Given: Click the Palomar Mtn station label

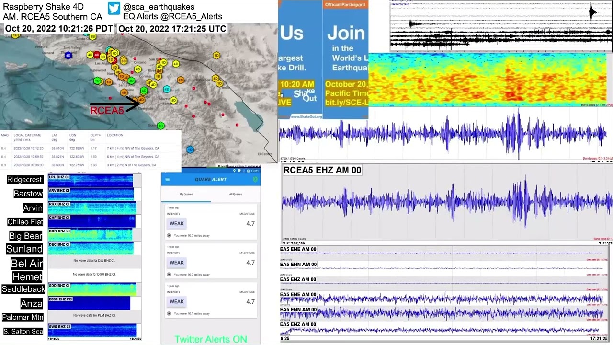Looking at the screenshot, I should point(23,317).
